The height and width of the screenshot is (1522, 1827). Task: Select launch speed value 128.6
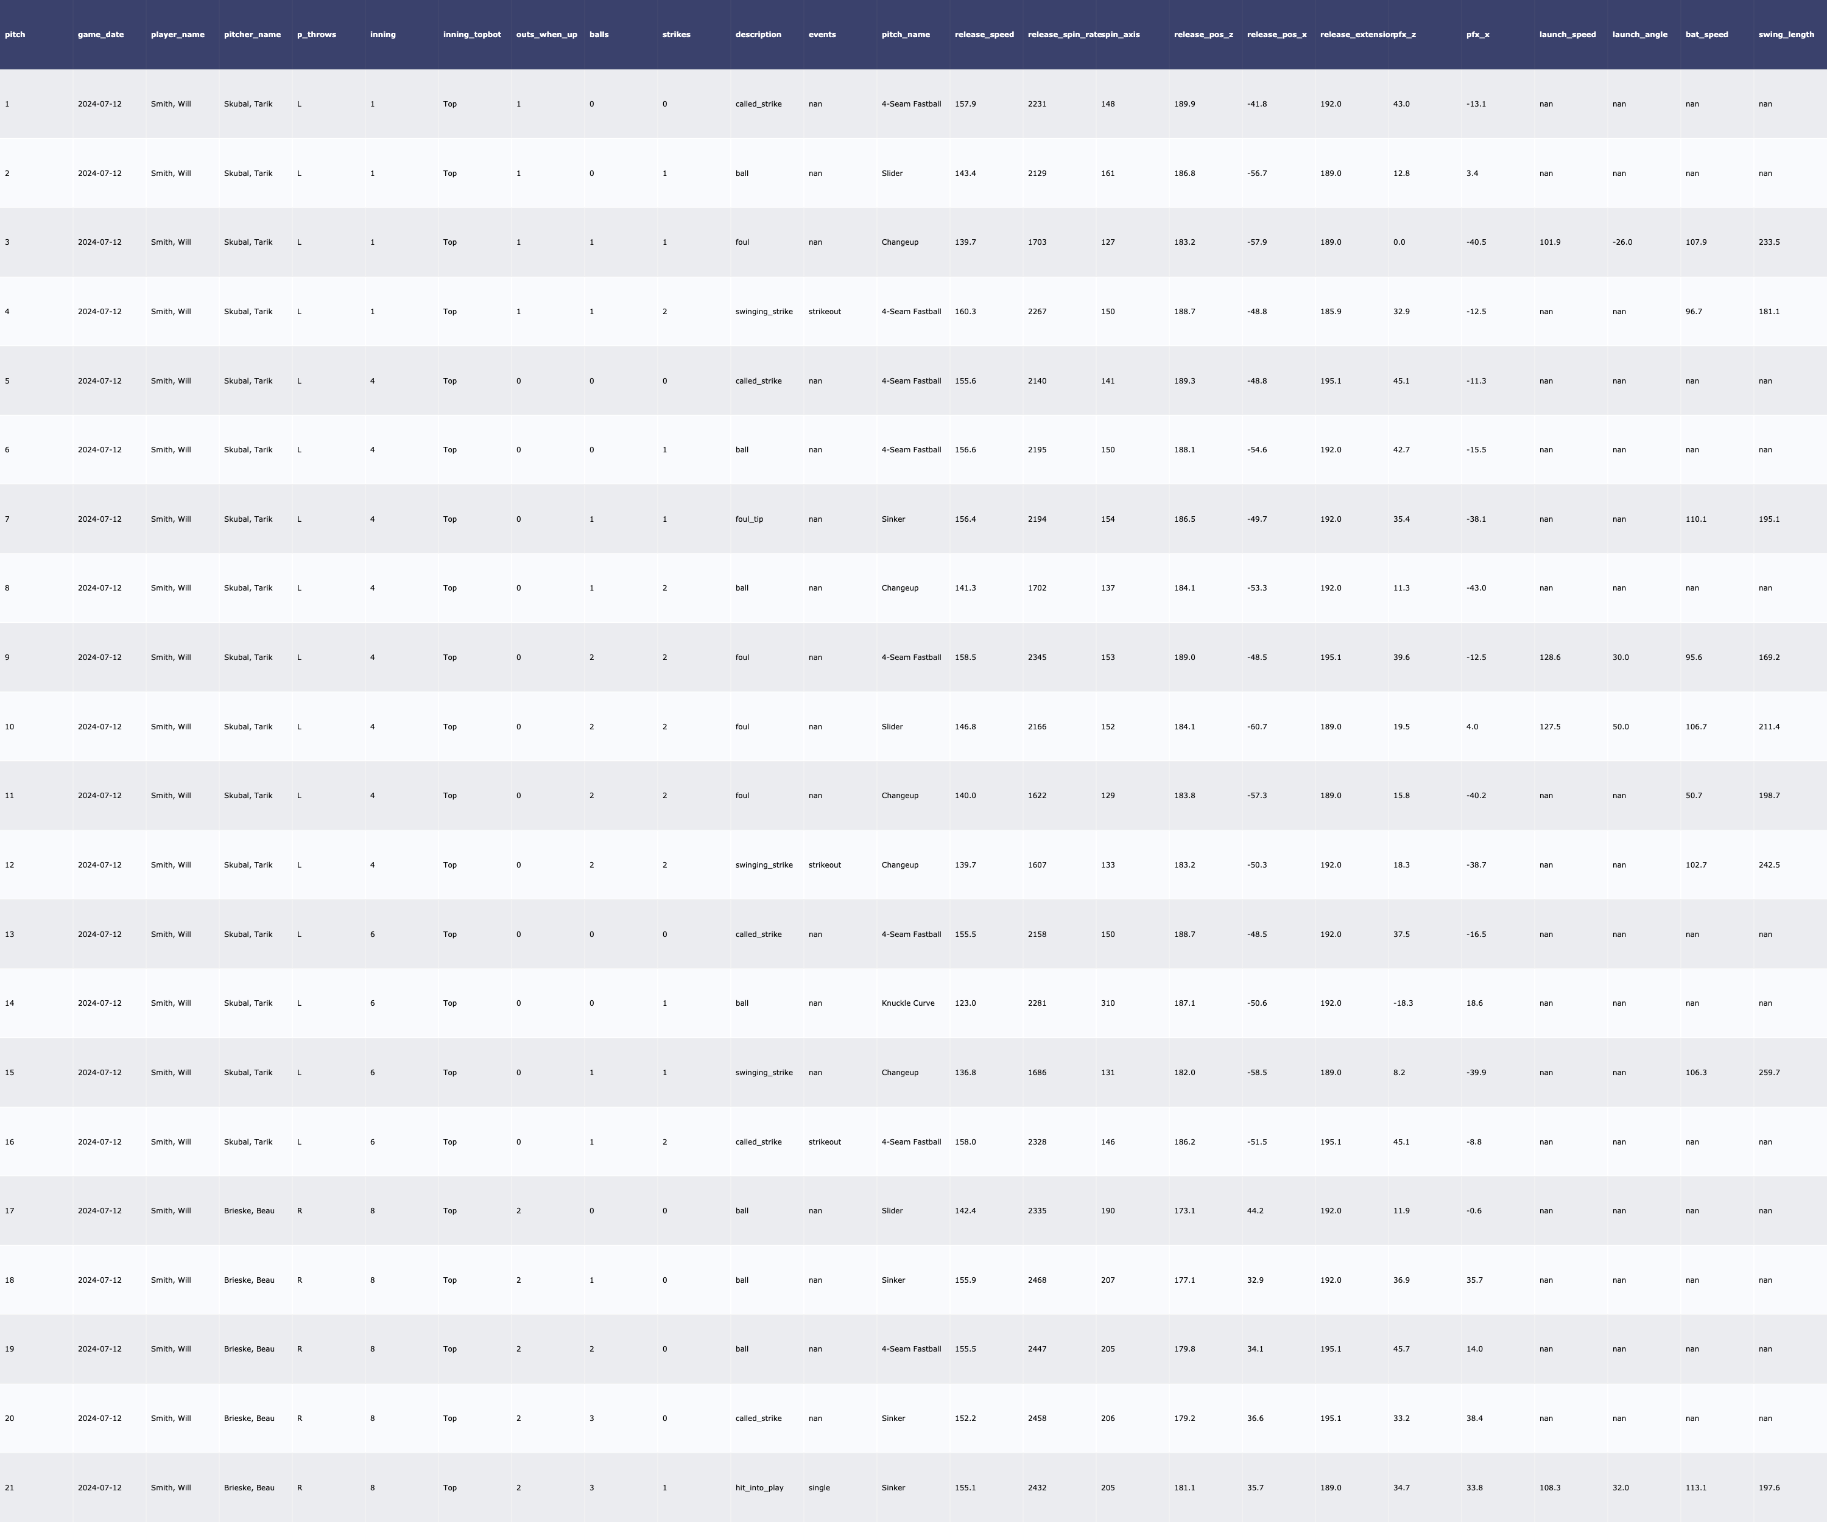click(1549, 658)
